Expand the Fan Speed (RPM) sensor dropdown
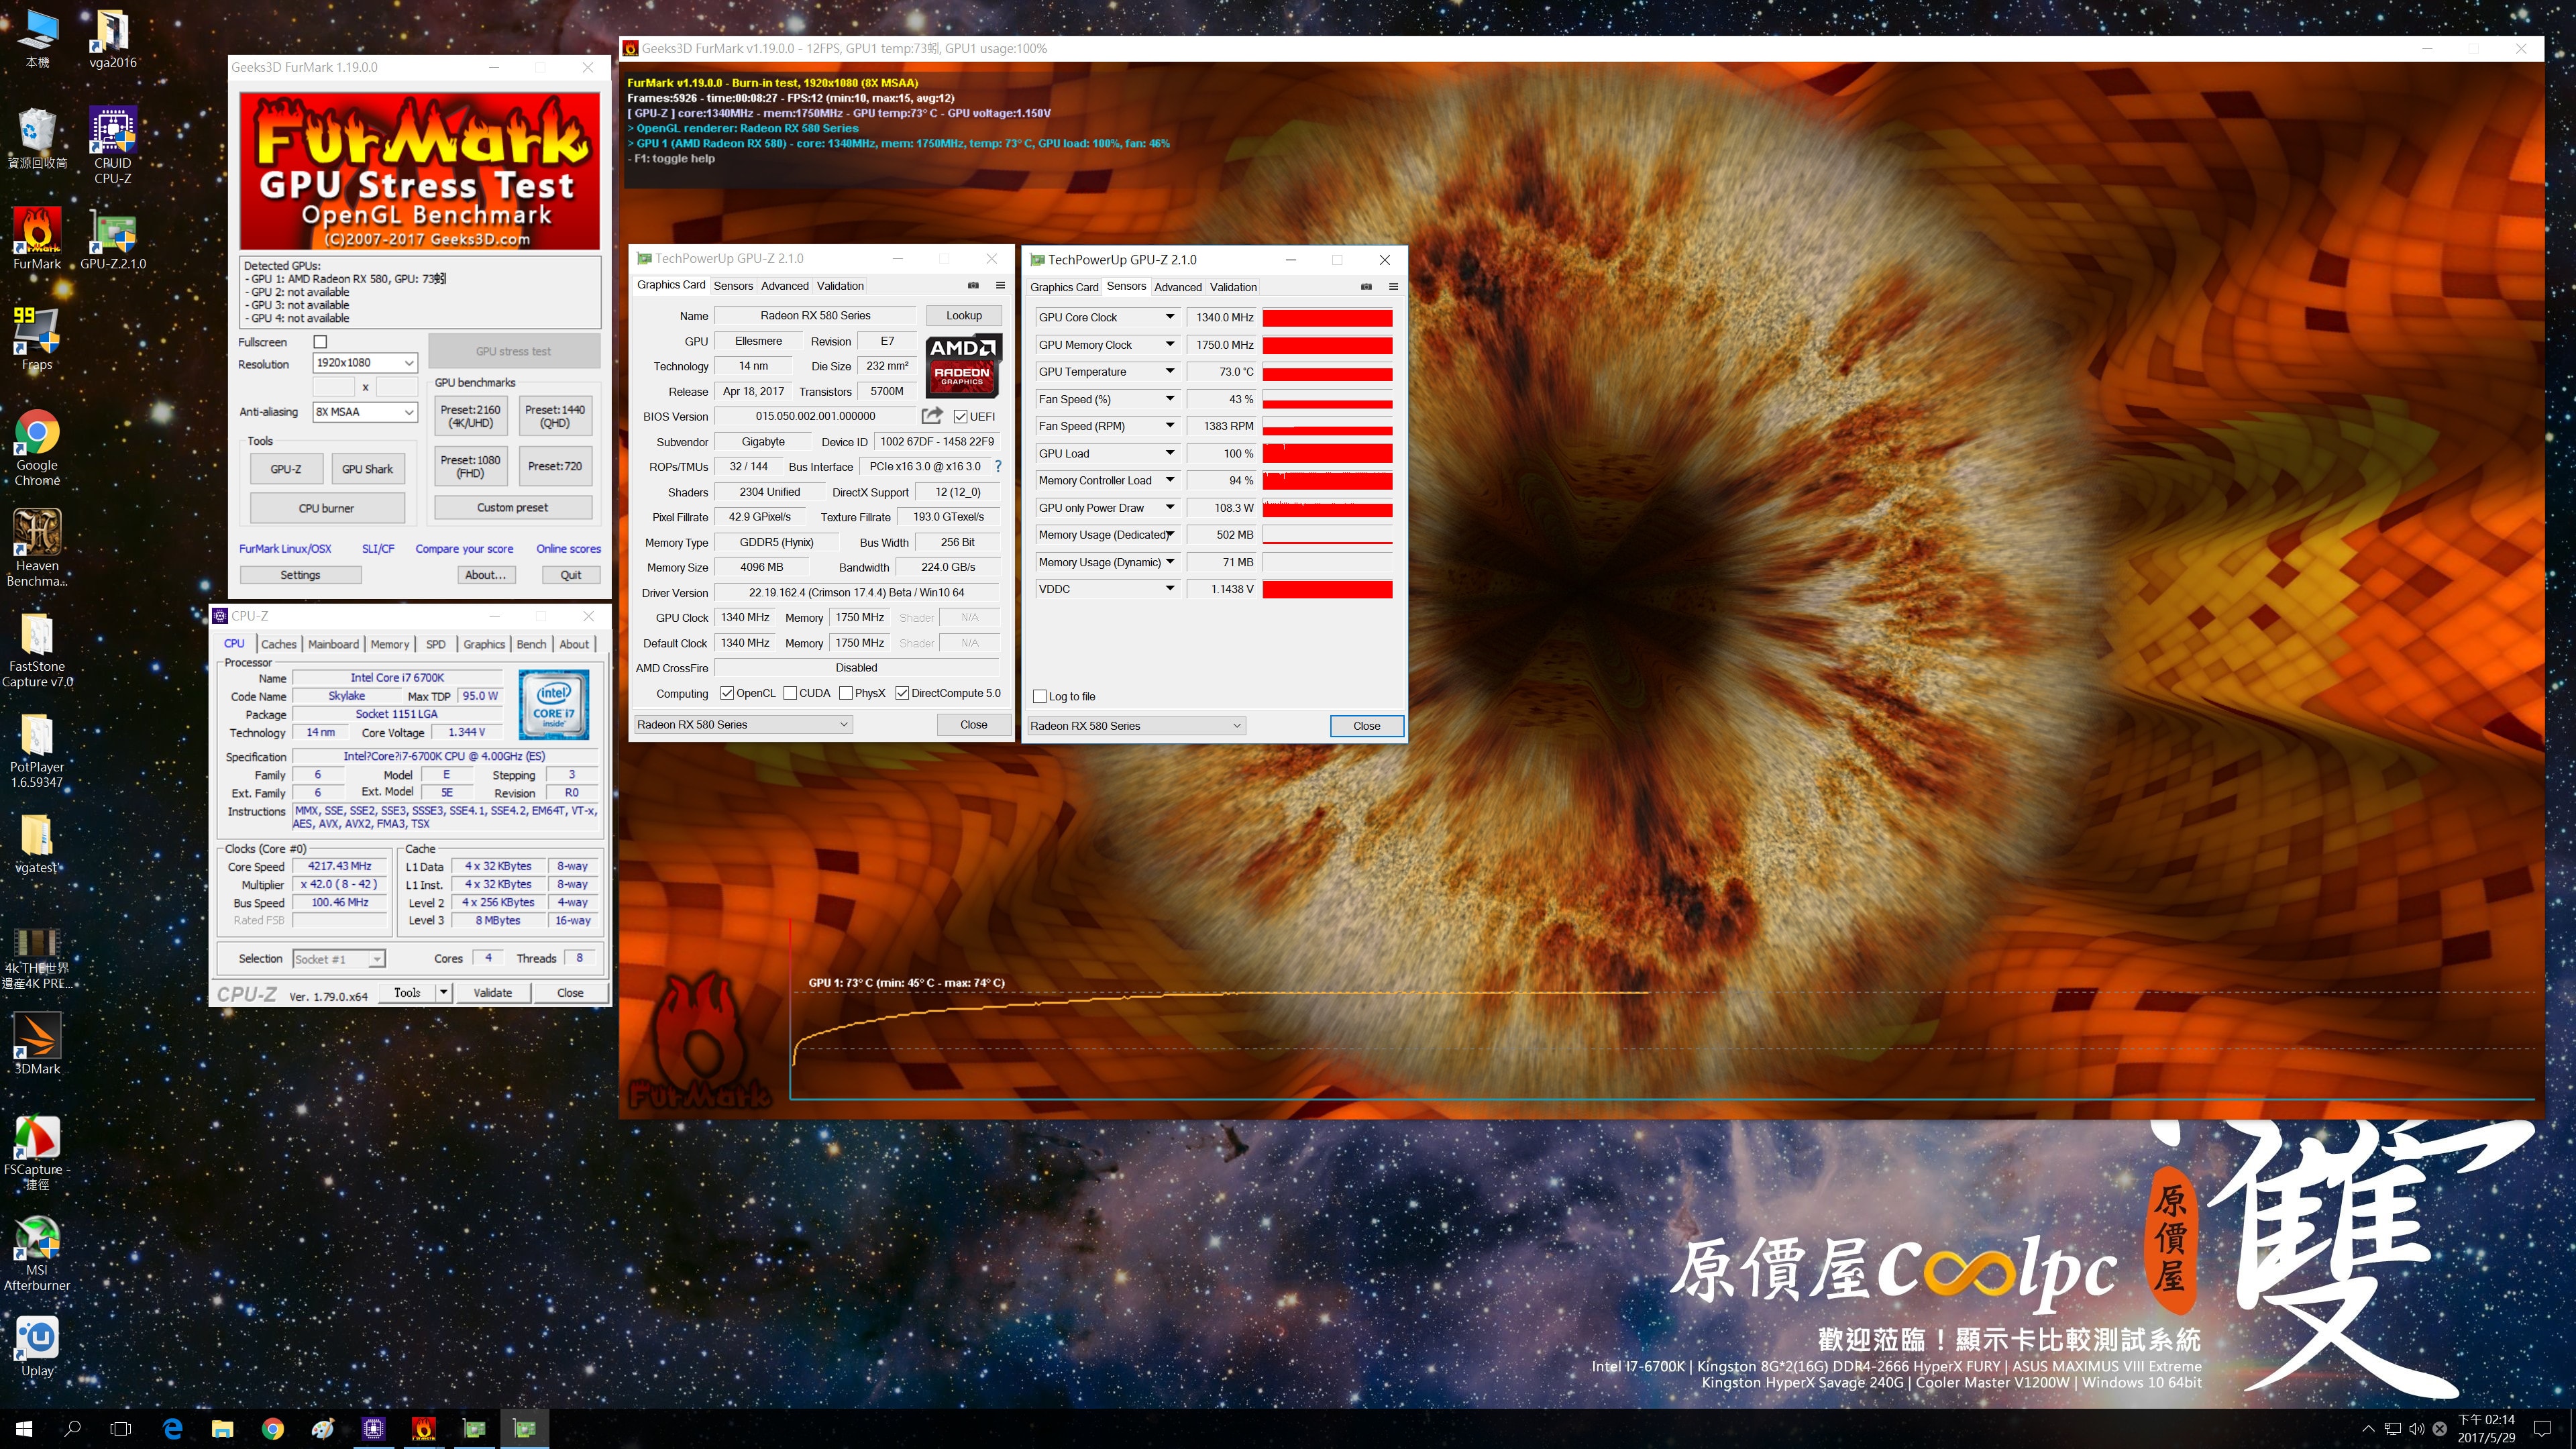The image size is (2576, 1449). pyautogui.click(x=1169, y=426)
